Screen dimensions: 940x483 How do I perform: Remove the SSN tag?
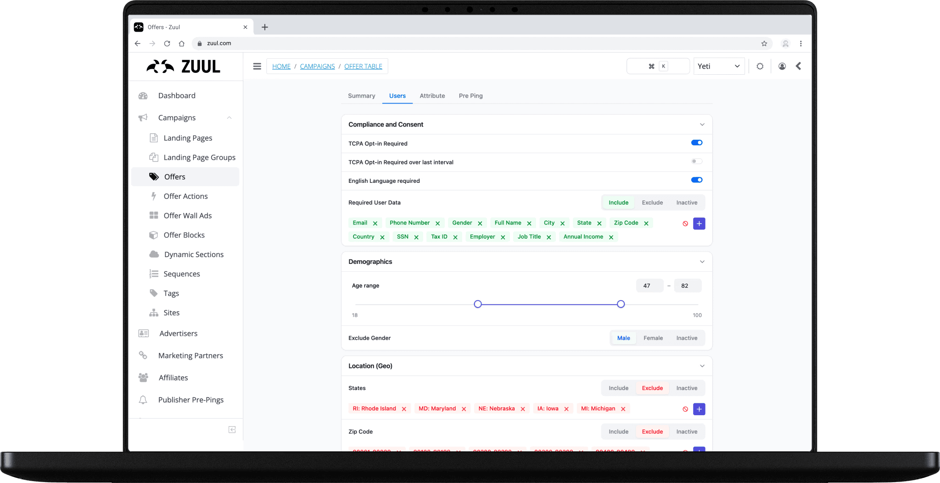coord(416,237)
